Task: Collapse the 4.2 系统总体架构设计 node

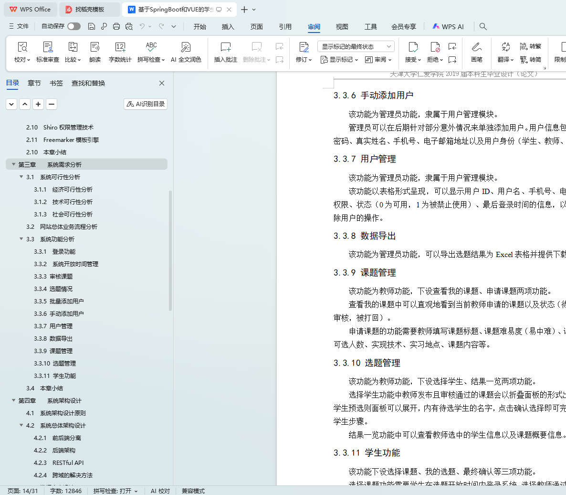Action: pyautogui.click(x=21, y=425)
